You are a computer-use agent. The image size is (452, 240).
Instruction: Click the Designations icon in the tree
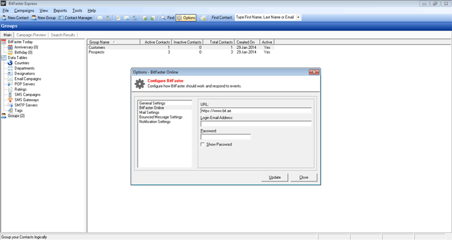[10, 73]
